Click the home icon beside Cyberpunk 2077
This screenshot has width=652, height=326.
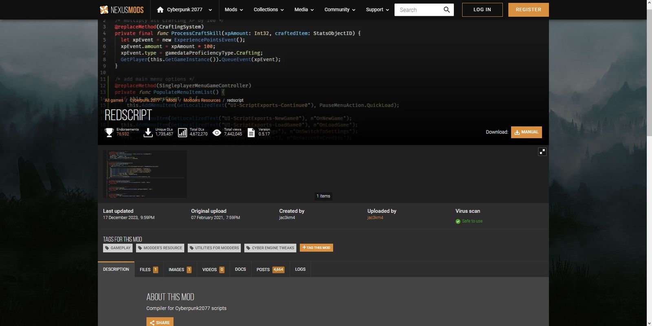(x=160, y=10)
